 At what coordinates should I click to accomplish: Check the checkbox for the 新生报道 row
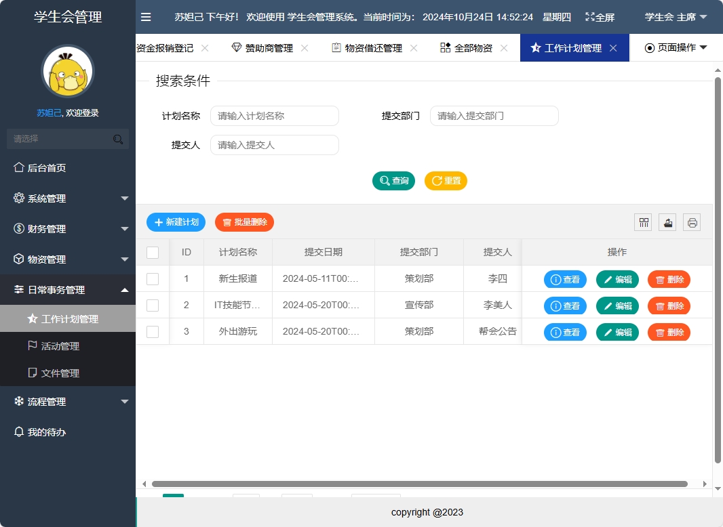153,278
